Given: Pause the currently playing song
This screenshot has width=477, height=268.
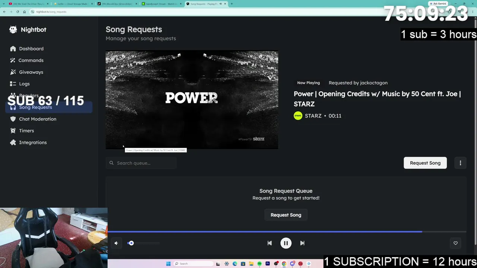Looking at the screenshot, I should [x=286, y=243].
